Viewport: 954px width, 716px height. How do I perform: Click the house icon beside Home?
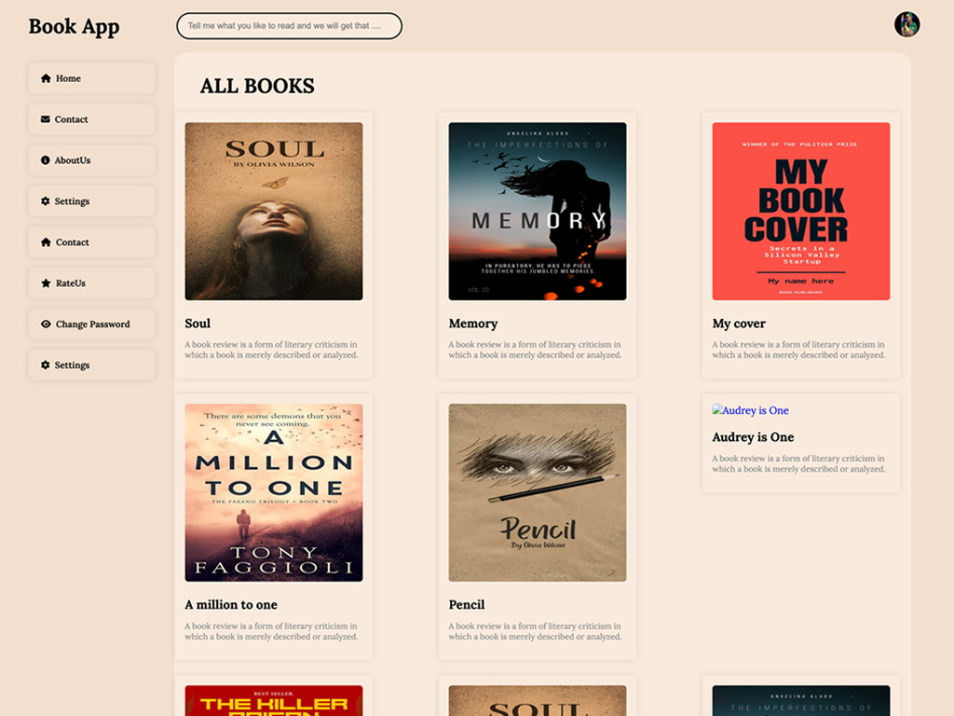tap(46, 78)
